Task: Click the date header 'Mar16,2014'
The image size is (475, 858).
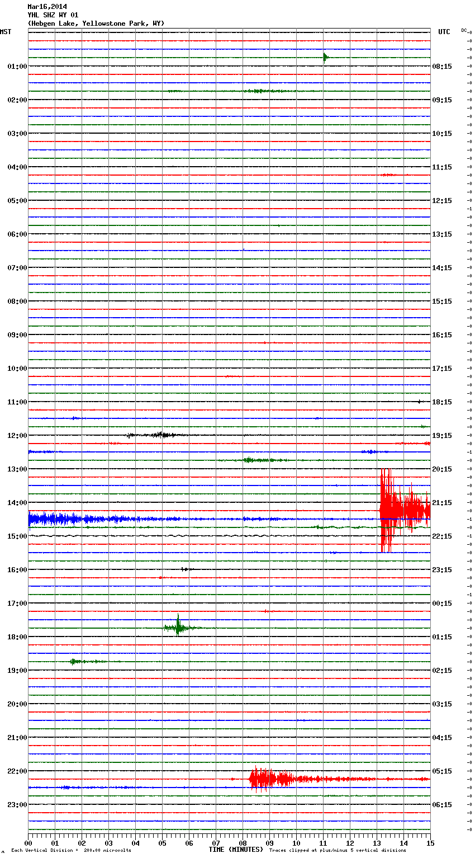Action: click(x=47, y=7)
